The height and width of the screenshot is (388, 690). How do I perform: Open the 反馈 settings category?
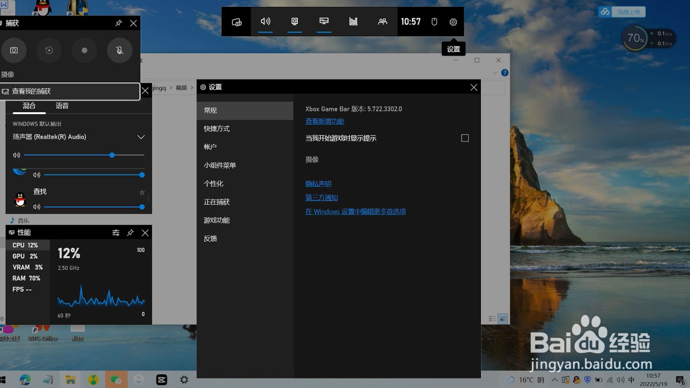[245, 239]
